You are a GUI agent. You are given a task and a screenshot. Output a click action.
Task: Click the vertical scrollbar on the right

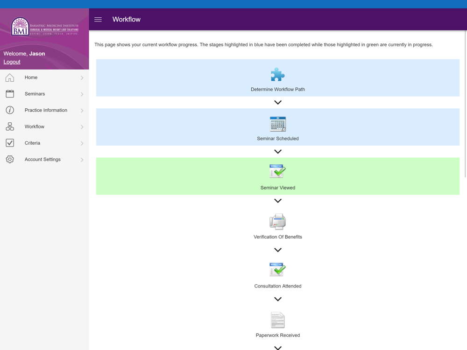pyautogui.click(x=465, y=104)
